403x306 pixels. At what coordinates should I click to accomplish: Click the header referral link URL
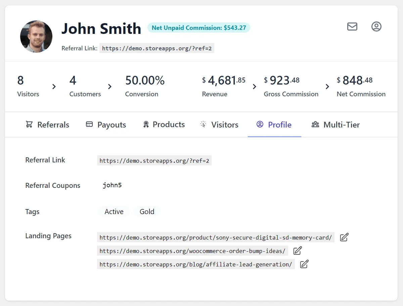click(157, 48)
